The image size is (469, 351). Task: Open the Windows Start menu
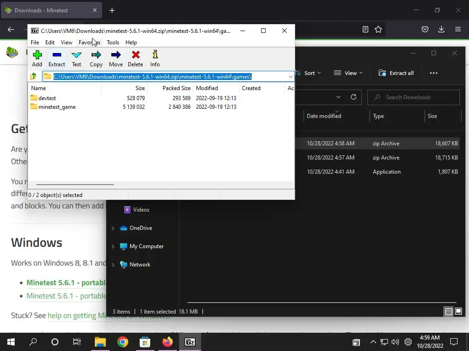pos(11,342)
